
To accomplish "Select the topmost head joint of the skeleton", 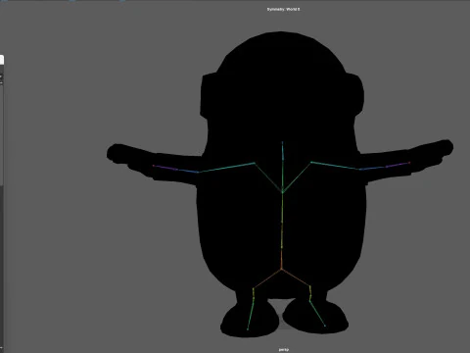I will click(283, 142).
